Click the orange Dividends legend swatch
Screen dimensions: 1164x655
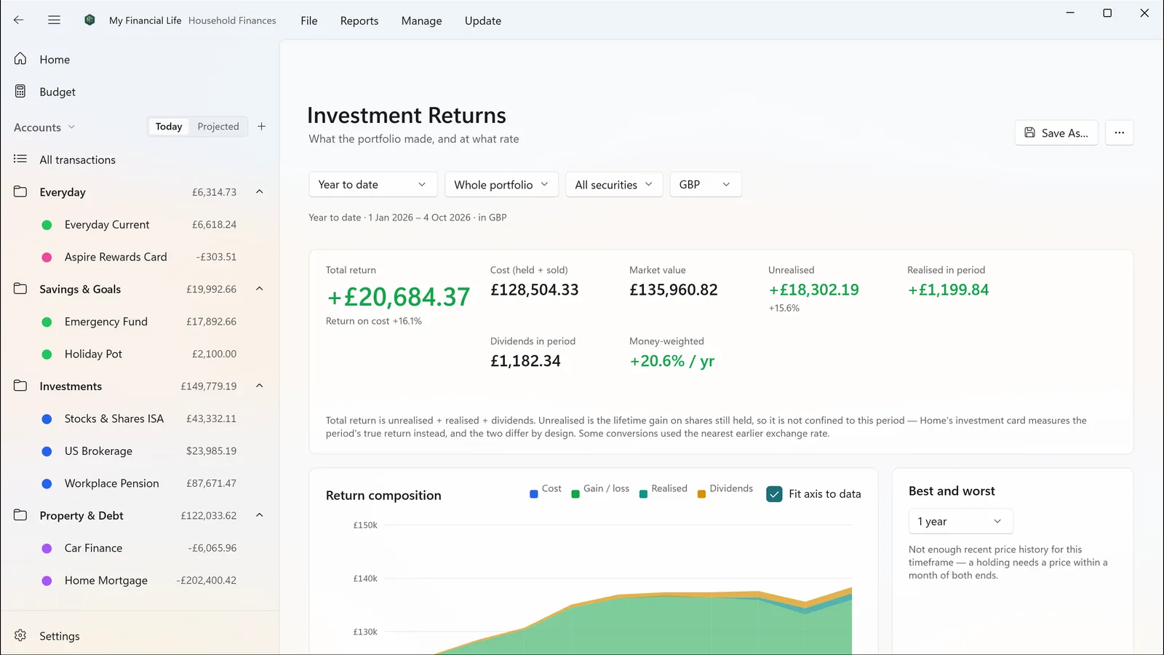[702, 494]
